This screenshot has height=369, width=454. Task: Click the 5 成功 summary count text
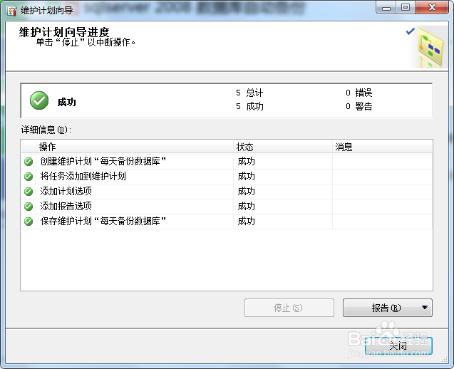click(x=249, y=107)
